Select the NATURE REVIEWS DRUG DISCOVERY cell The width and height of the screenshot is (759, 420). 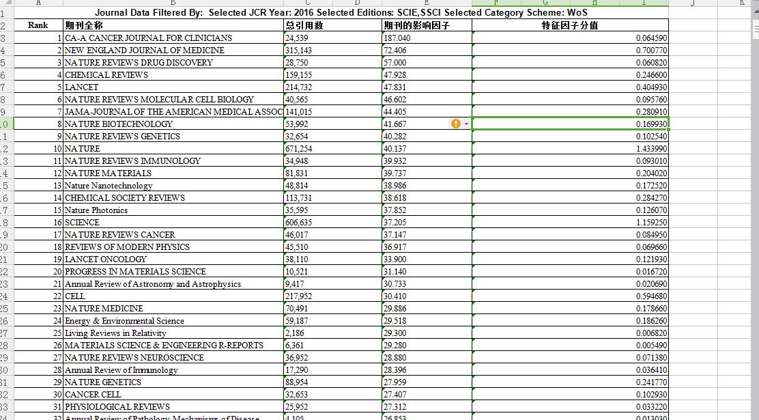pyautogui.click(x=173, y=63)
